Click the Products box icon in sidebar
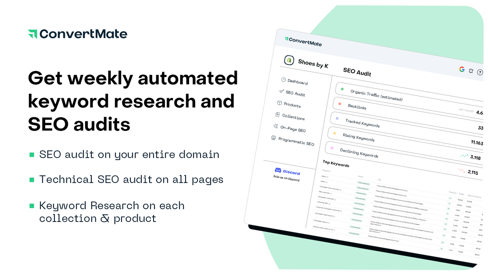 [279, 103]
